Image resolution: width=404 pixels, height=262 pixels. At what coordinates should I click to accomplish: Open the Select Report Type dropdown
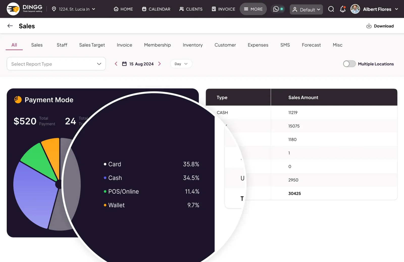[x=56, y=64]
